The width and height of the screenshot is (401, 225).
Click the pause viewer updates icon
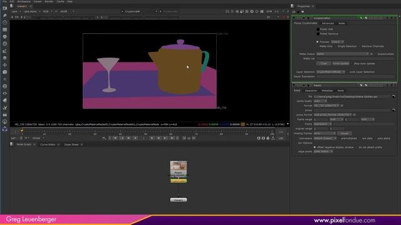click(262, 11)
